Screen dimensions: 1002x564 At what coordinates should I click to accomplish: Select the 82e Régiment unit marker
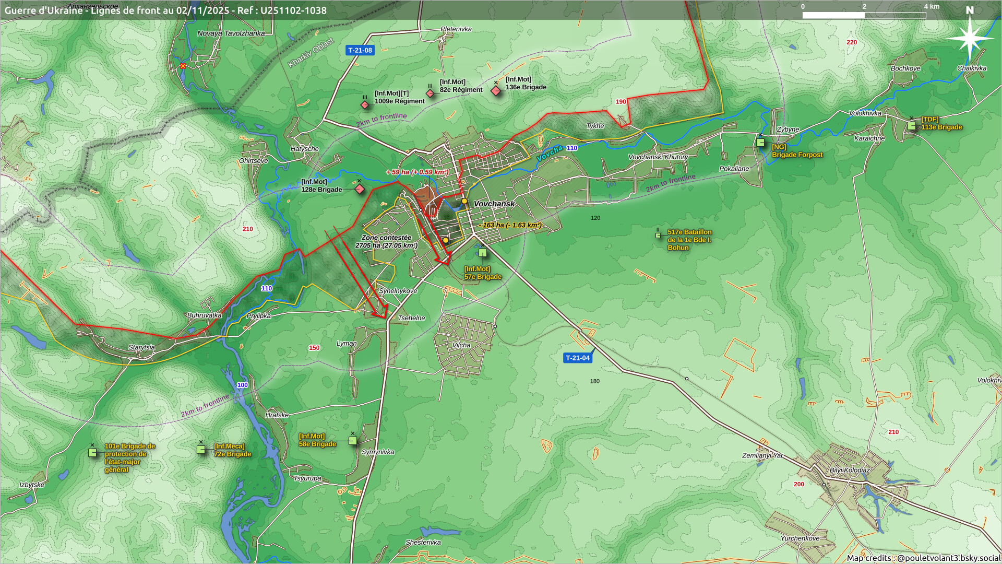coord(430,93)
